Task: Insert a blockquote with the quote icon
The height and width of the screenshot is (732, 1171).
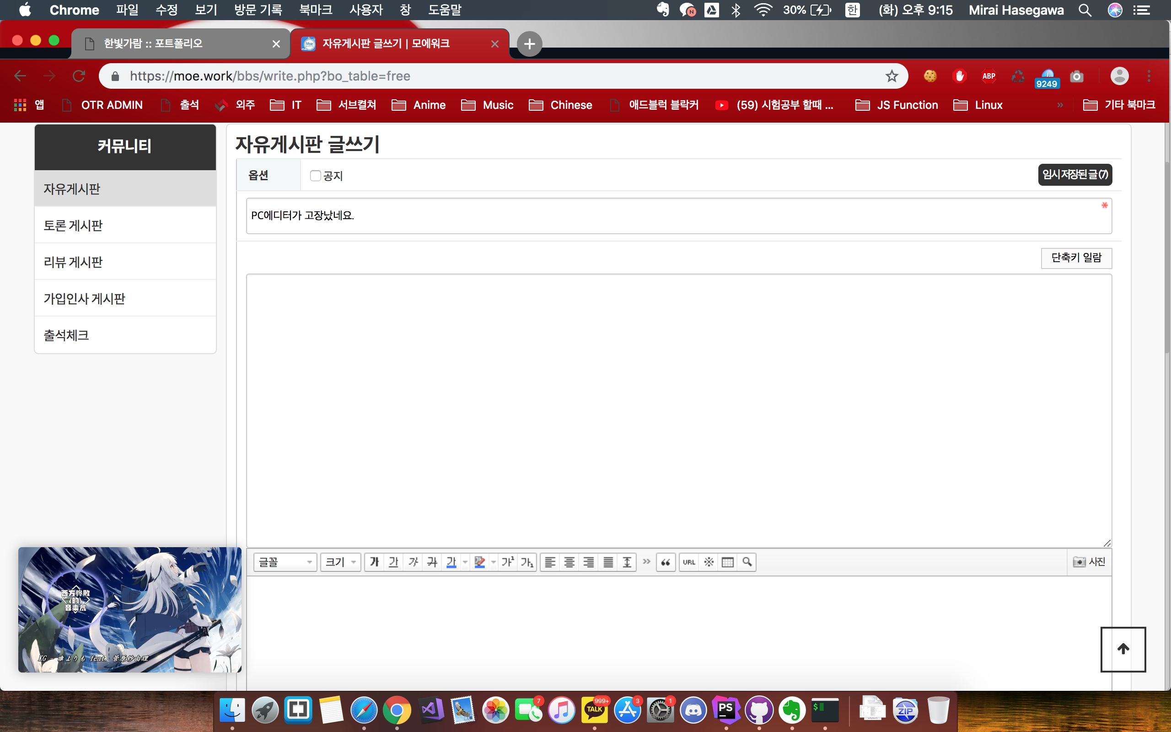Action: (x=666, y=562)
